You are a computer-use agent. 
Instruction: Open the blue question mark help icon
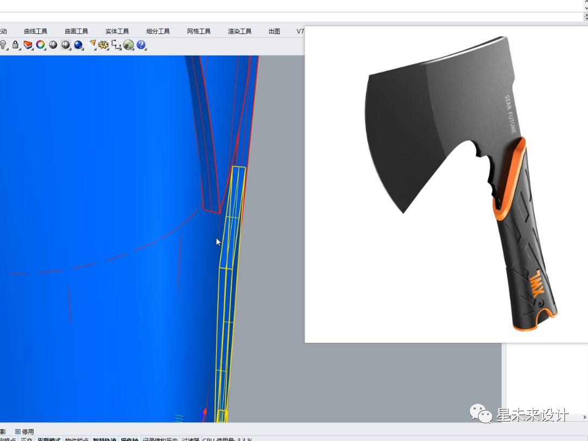pos(141,45)
